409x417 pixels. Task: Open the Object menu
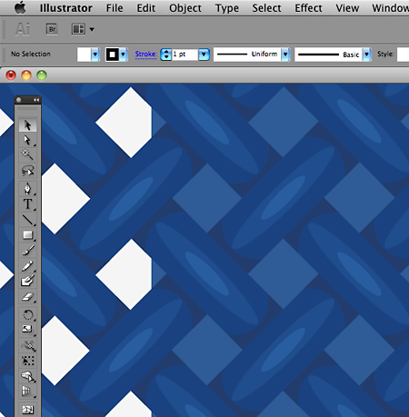[x=185, y=8]
